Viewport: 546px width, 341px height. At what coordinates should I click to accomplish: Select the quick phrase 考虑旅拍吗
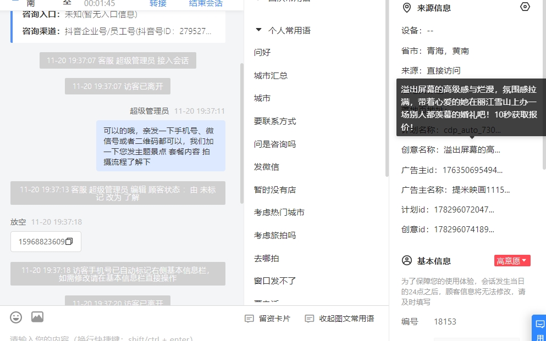pos(275,236)
